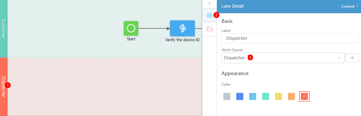Screen dimensions: 361x116
Task: Click the Dispatcher work queue combo box
Action: point(283,58)
